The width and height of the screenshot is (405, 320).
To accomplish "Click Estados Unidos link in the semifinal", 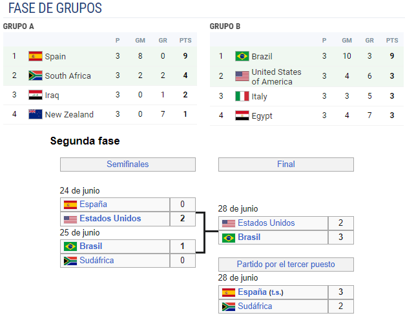I will click(110, 218).
